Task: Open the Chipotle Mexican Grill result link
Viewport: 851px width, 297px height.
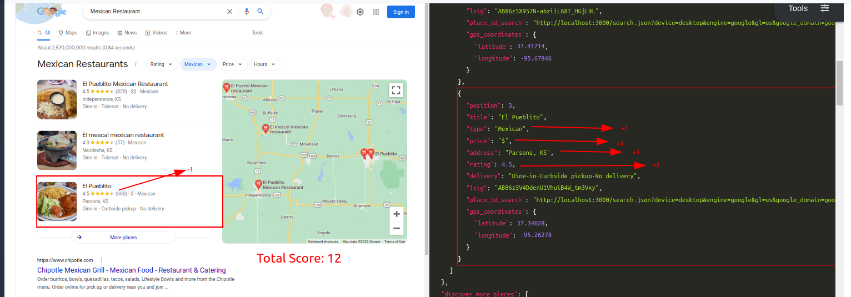Action: coord(132,270)
